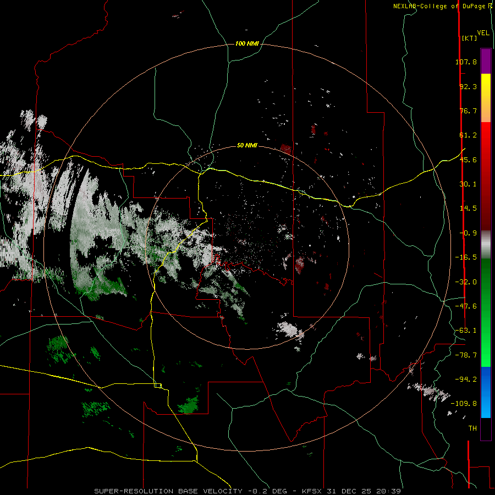Select the -63.1 legend value
Viewport: 495px width, 495px height.
point(466,331)
